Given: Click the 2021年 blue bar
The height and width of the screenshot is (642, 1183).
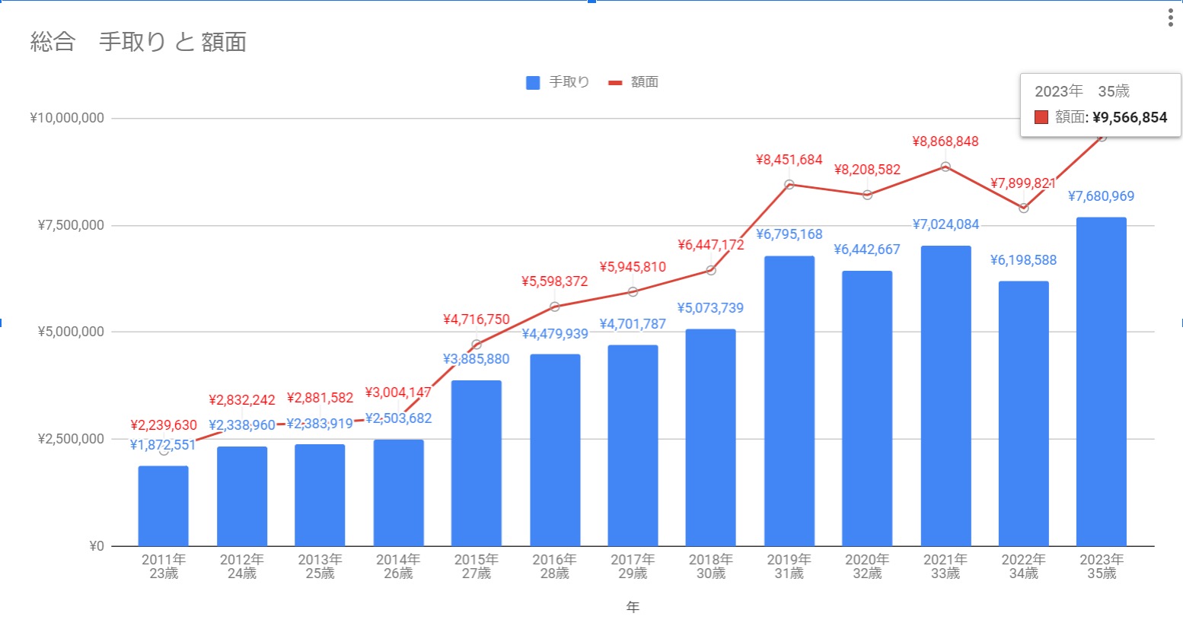Looking at the screenshot, I should 945,396.
